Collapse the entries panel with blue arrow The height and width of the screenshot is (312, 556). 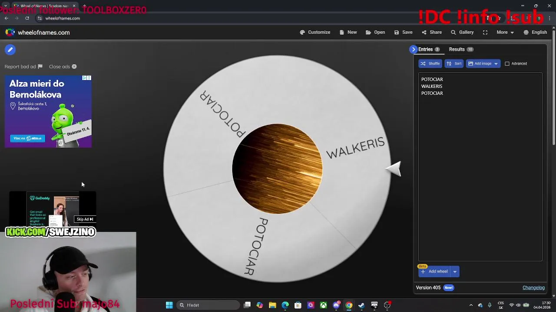tap(413, 49)
